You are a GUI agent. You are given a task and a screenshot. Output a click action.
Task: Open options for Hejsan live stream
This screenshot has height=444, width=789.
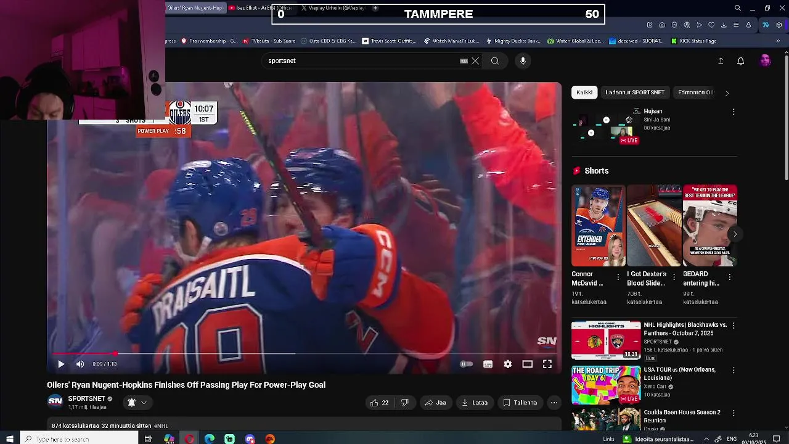[x=734, y=112]
